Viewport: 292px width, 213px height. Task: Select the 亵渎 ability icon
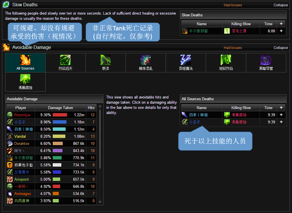[x=105, y=60]
